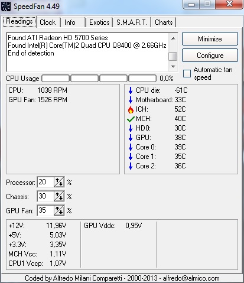Click the blue arrow icon next to GPU temperature
The image size is (244, 283).
(131, 138)
